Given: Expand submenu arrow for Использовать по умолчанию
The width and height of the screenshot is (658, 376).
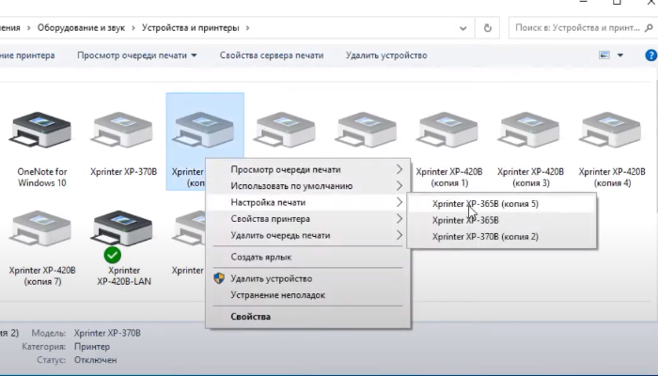Looking at the screenshot, I should point(399,186).
